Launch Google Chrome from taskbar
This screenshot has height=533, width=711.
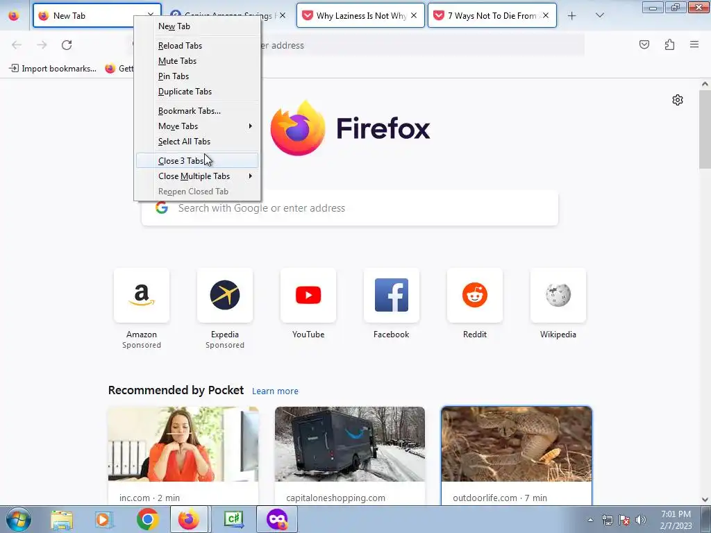147,519
